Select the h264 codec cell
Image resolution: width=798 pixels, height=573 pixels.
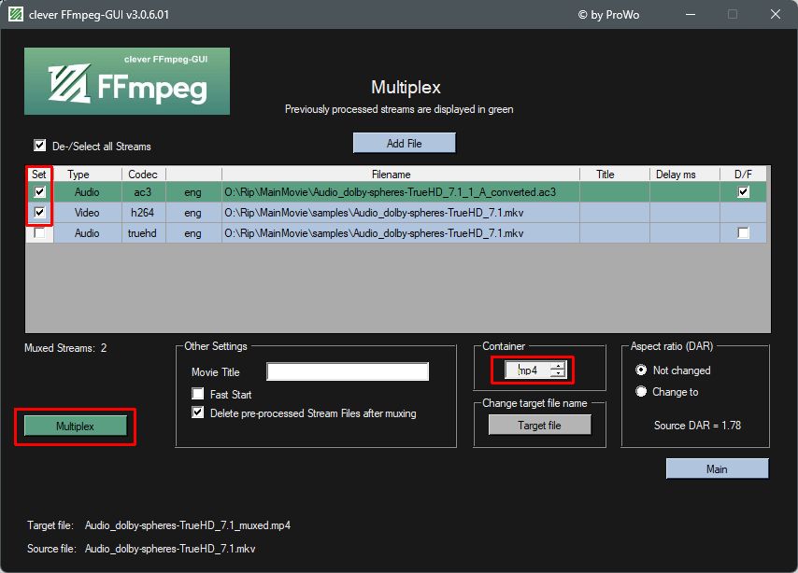pos(144,213)
